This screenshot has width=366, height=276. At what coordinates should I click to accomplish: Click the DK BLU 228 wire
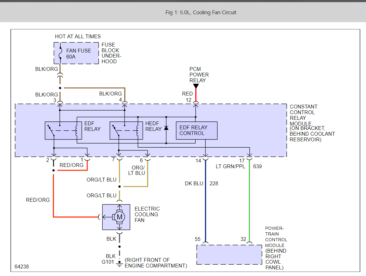coord(205,201)
